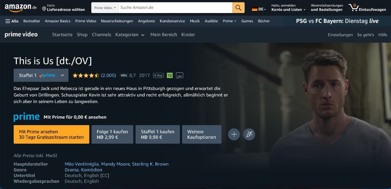391x189 pixels.
Task: Open Sterling K. Brown actor link
Action: coord(150,164)
